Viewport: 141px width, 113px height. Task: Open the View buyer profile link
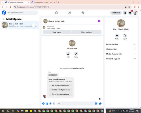tap(78, 68)
